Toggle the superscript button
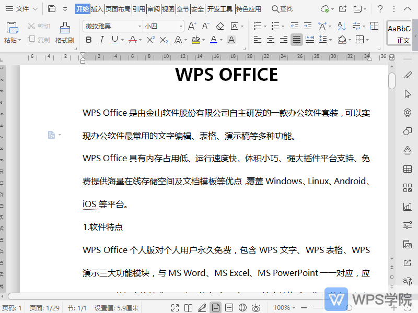The image size is (418, 313). click(x=150, y=40)
